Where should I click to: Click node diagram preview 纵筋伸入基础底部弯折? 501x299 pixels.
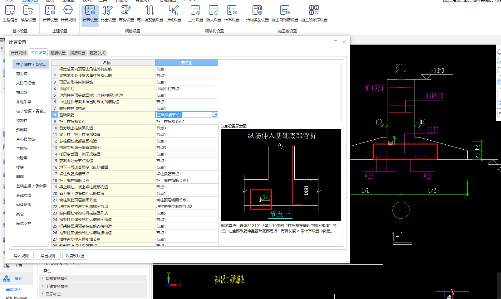click(x=281, y=175)
